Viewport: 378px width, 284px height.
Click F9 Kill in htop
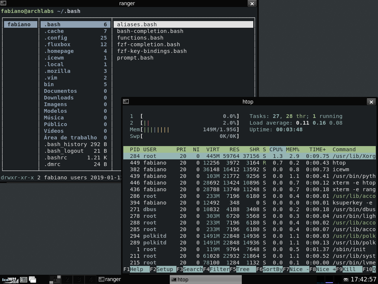pyautogui.click(x=349, y=269)
